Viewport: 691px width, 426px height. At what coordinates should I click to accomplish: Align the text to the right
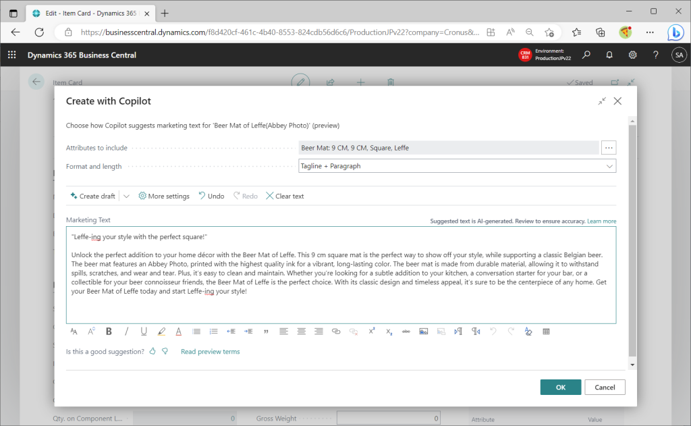coord(319,331)
